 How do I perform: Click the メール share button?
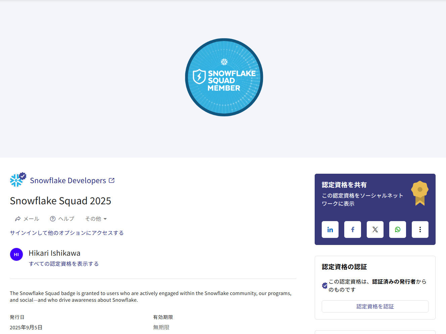coord(27,219)
